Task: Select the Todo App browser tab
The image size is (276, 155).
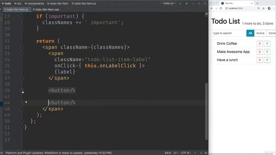Action: pyautogui.click(x=237, y=3)
